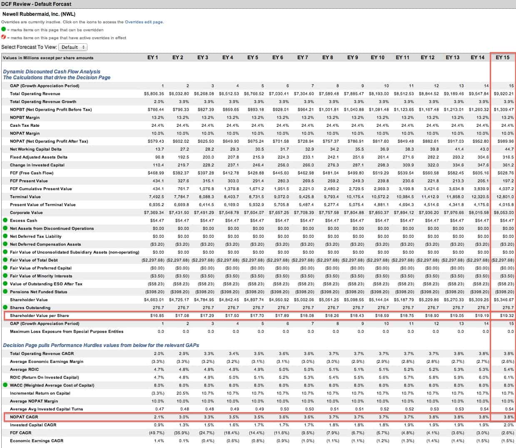This screenshot has width=516, height=448.
Task: Click the red legend icon for active overrides
Action: tap(4, 38)
